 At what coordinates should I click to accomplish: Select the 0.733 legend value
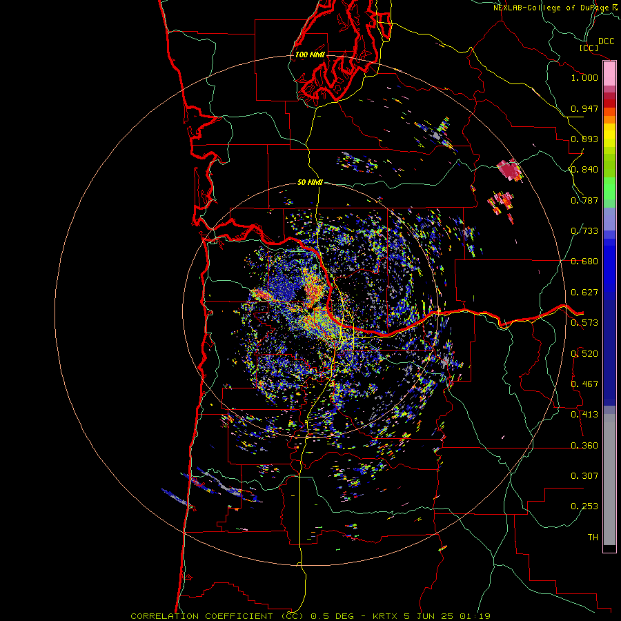pyautogui.click(x=584, y=231)
